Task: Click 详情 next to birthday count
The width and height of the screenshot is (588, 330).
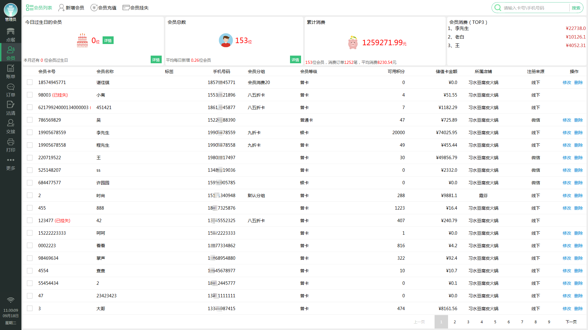Action: click(x=108, y=40)
